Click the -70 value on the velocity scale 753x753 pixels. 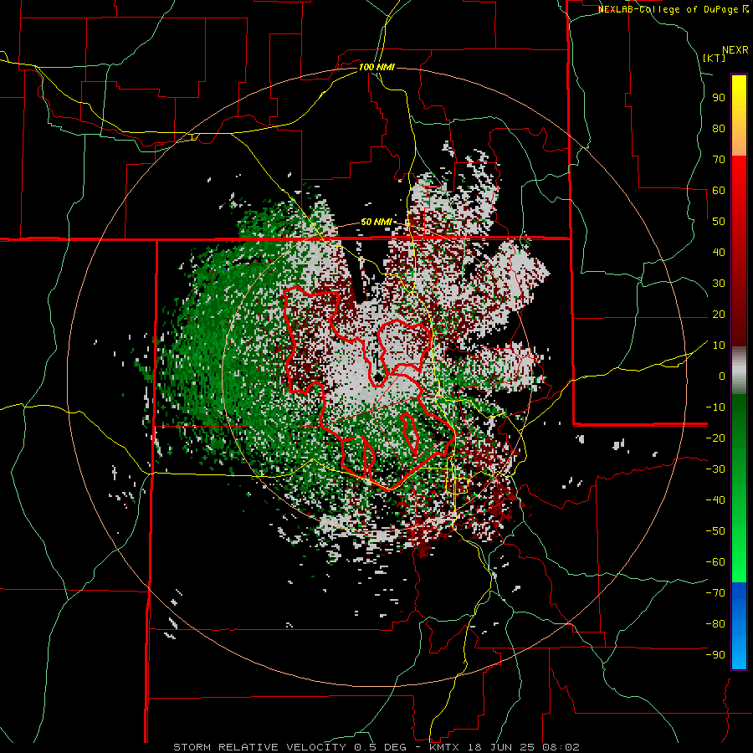(715, 593)
